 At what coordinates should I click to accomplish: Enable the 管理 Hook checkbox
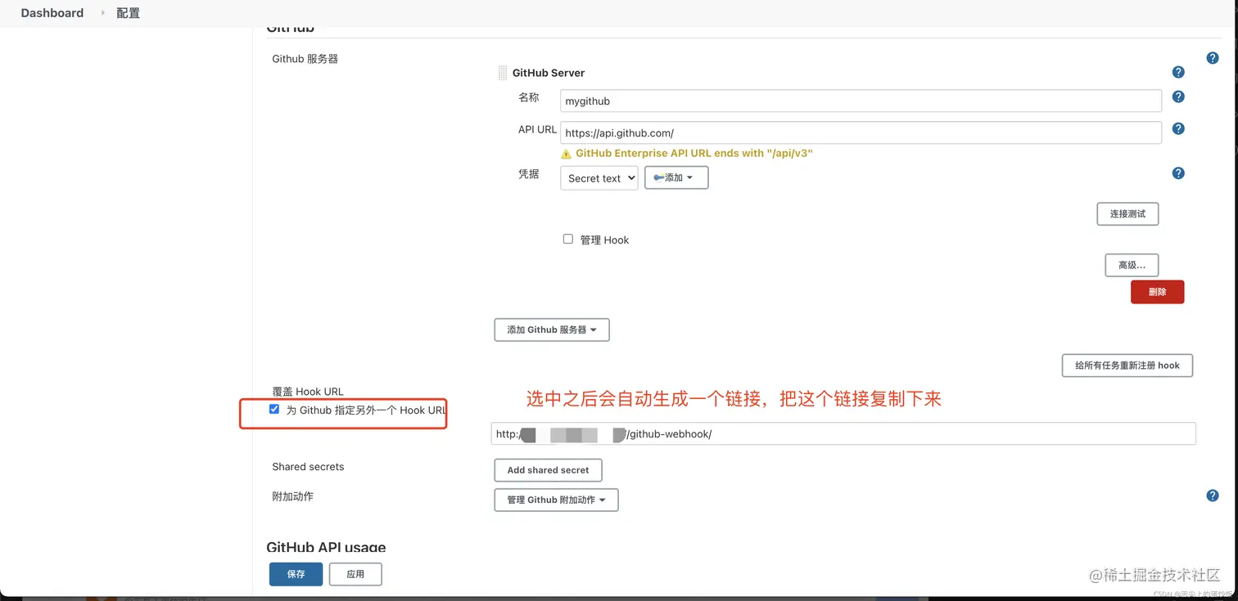pos(567,239)
